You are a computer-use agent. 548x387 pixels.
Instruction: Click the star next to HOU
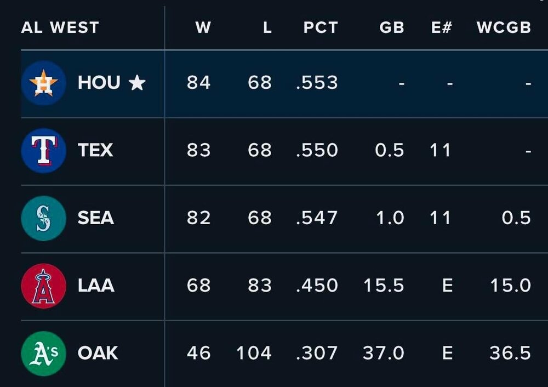[137, 83]
